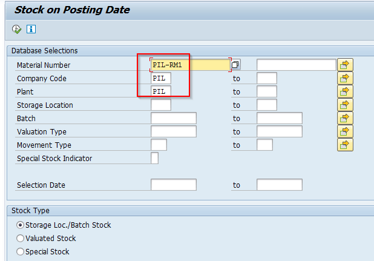This screenshot has width=374, height=261.
Task: Open value help beside Material Number field
Action: pyautogui.click(x=235, y=64)
